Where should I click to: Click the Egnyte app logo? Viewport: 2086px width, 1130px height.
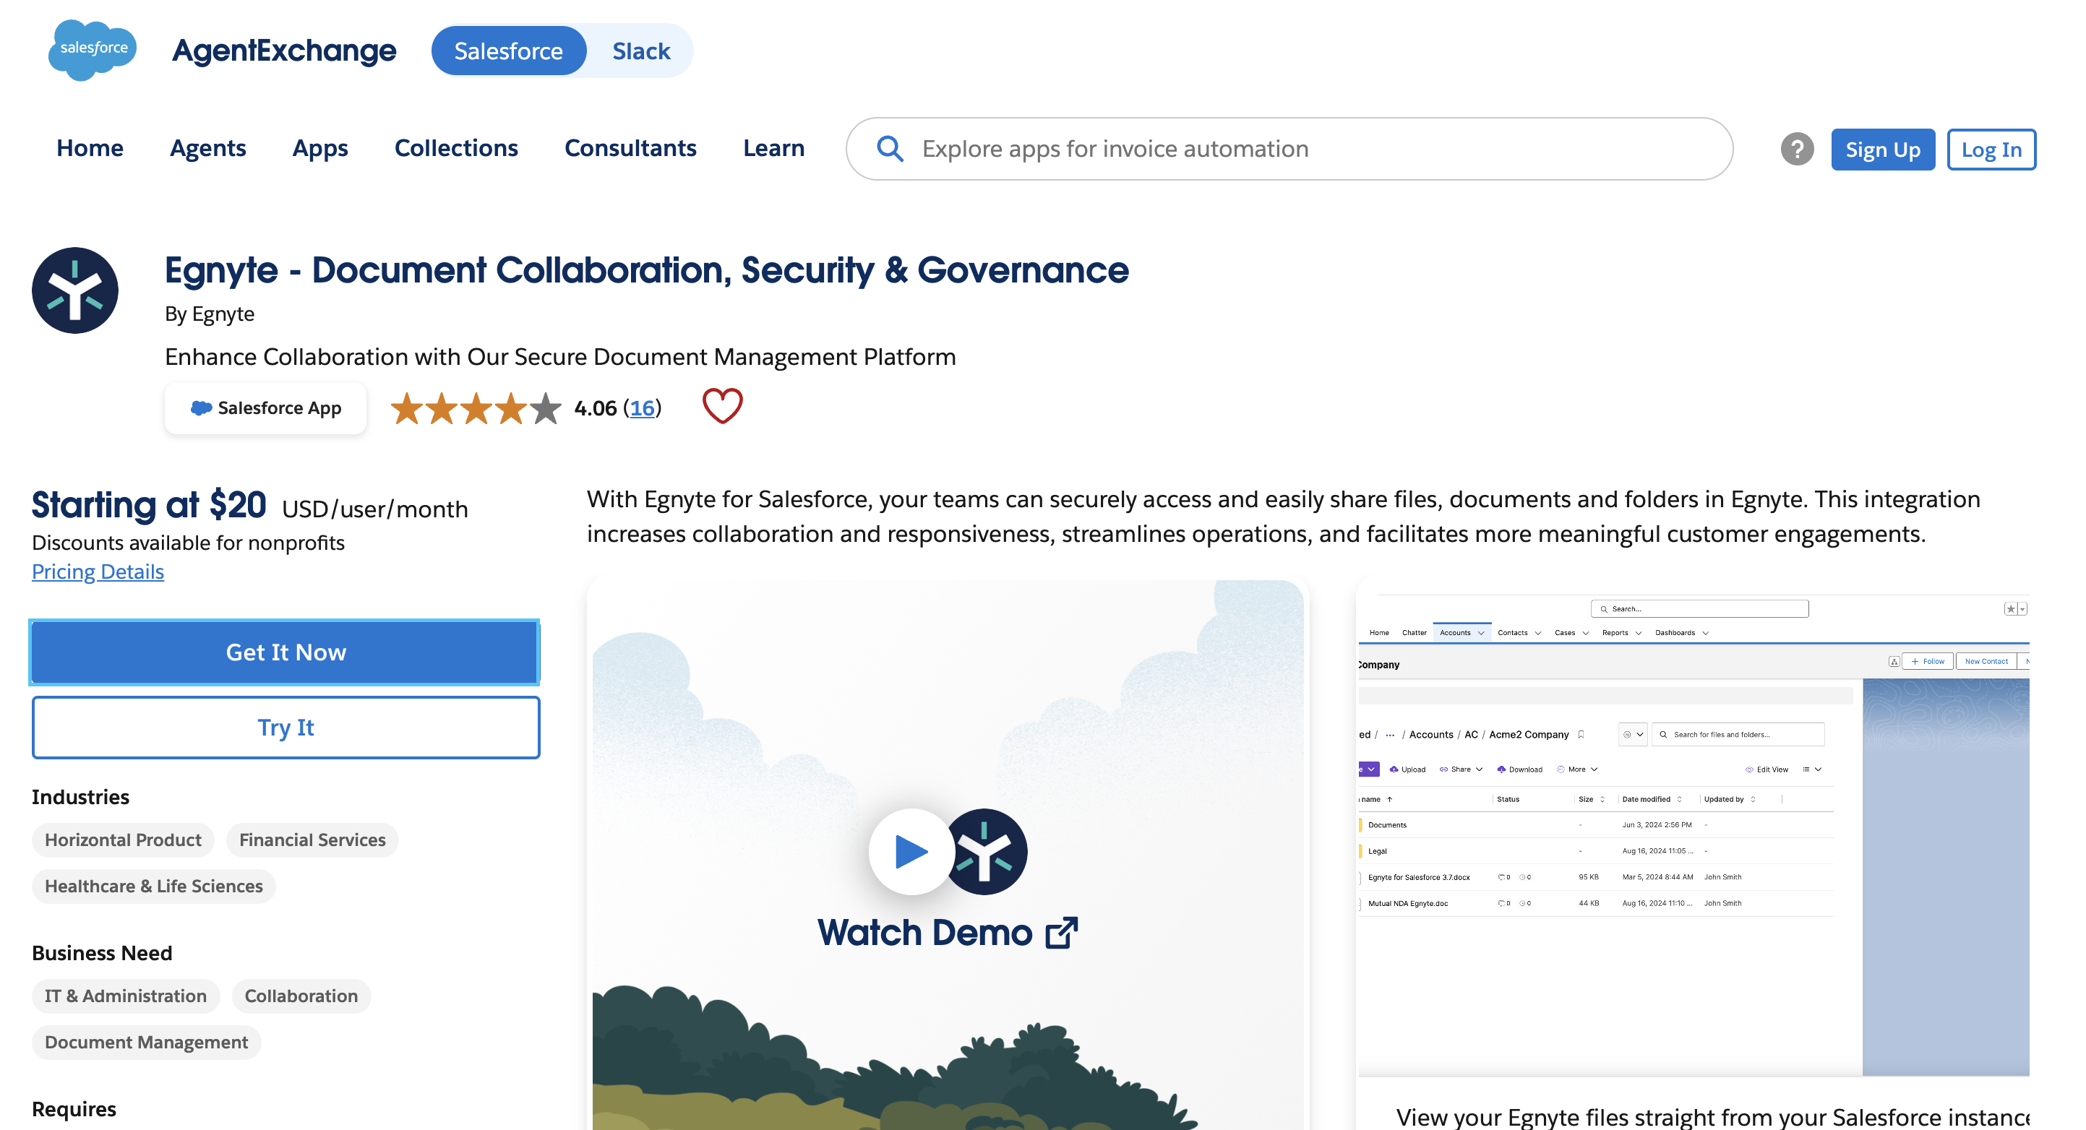[x=75, y=290]
